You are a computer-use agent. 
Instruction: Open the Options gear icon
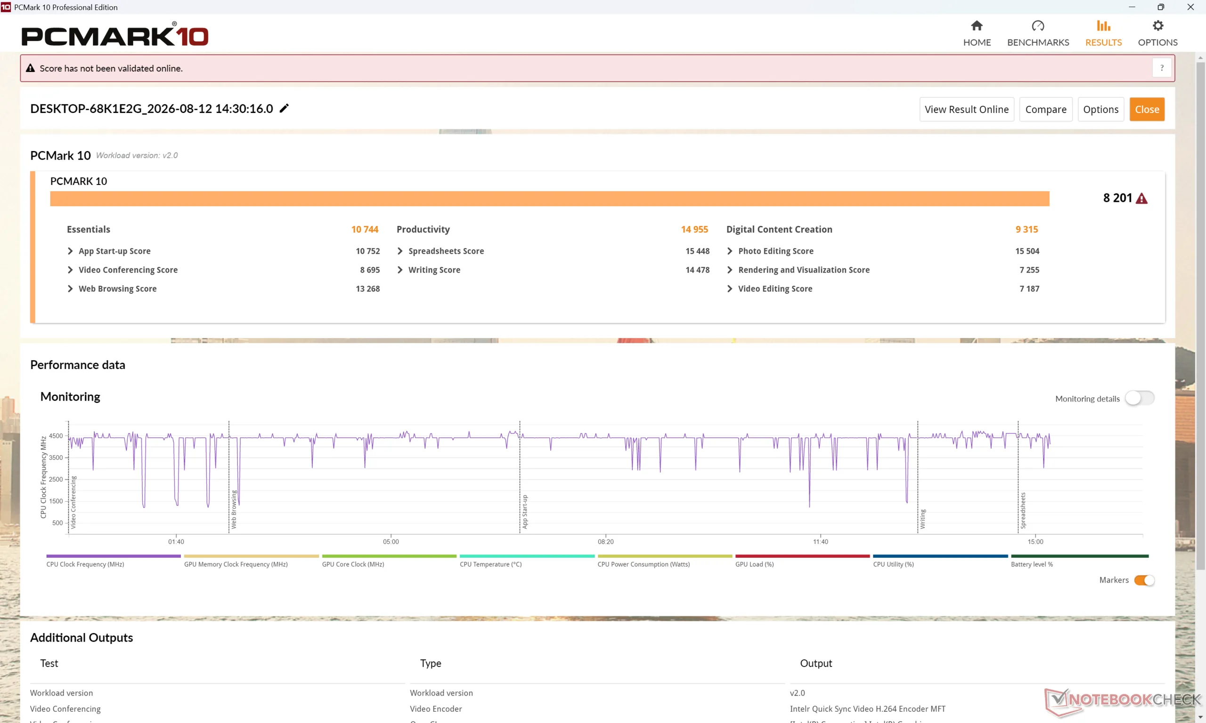coord(1157,25)
